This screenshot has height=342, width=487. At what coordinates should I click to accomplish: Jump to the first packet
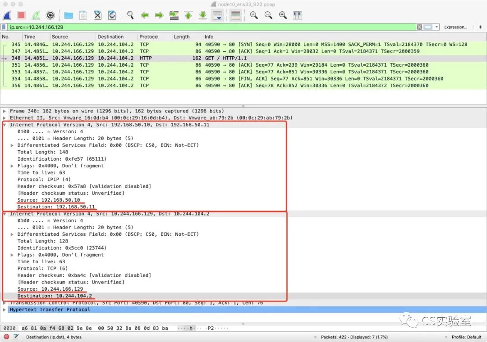[x=188, y=15]
